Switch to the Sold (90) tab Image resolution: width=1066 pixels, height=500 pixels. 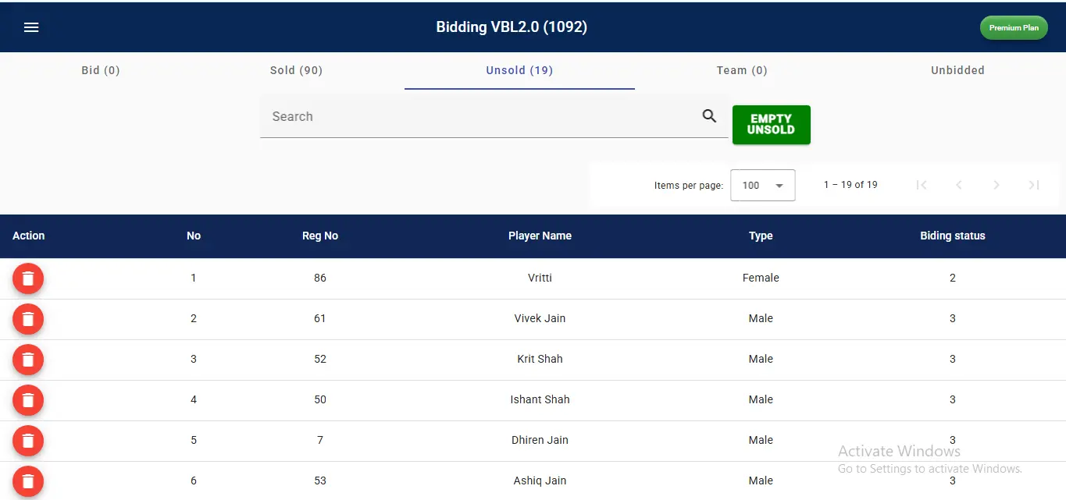coord(296,70)
